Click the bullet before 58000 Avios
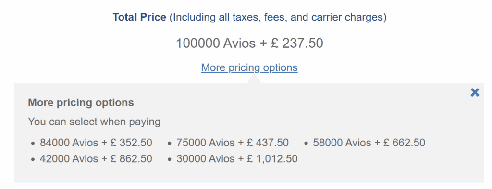The height and width of the screenshot is (189, 492). 306,144
